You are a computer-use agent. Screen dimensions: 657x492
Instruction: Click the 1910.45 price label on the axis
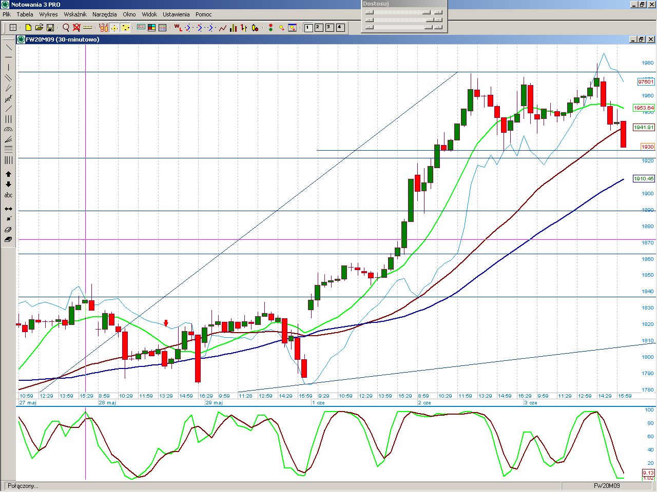pyautogui.click(x=644, y=178)
